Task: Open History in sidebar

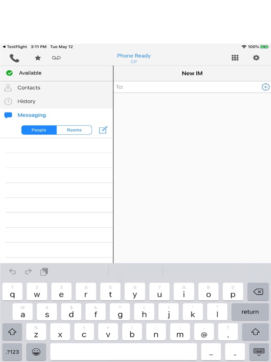Action: click(x=56, y=101)
